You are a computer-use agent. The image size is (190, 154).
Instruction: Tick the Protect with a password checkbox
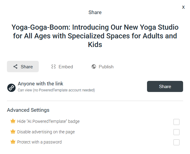click(176, 142)
